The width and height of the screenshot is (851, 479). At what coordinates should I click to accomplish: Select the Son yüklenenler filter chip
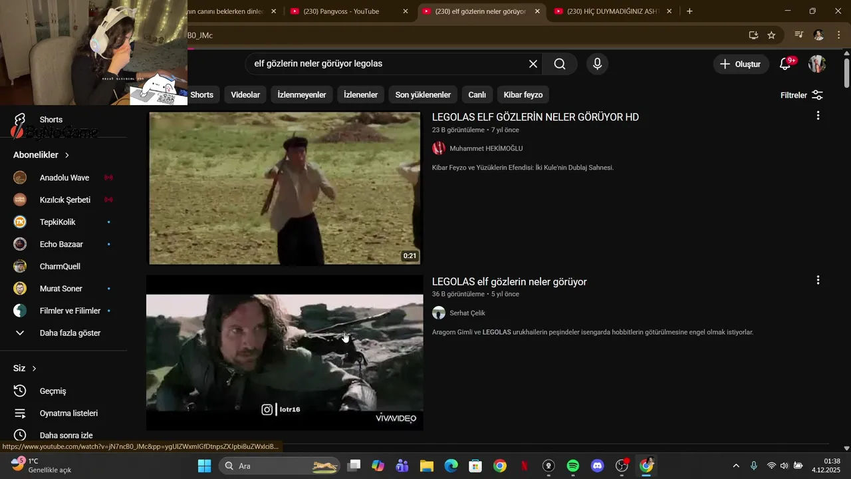click(423, 95)
